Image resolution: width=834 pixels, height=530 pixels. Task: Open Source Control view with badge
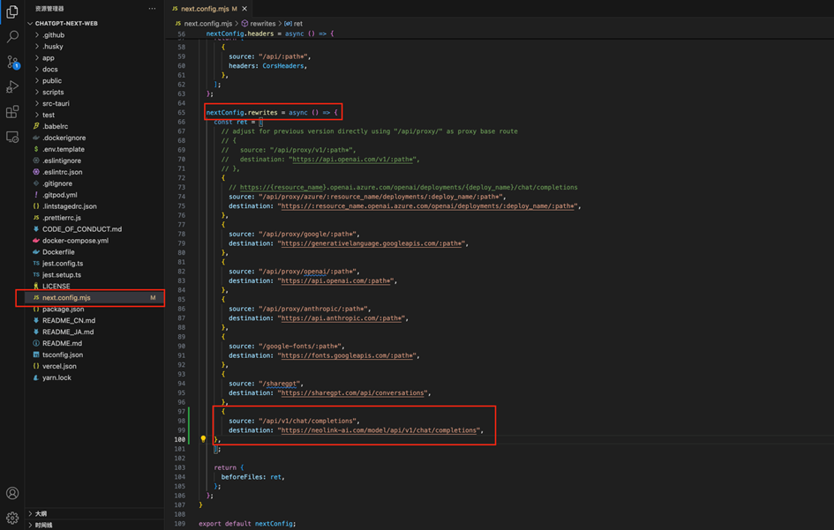(12, 63)
